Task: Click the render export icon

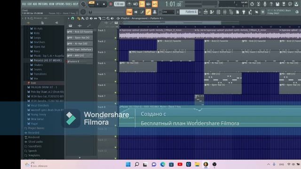Action: coord(284,4)
